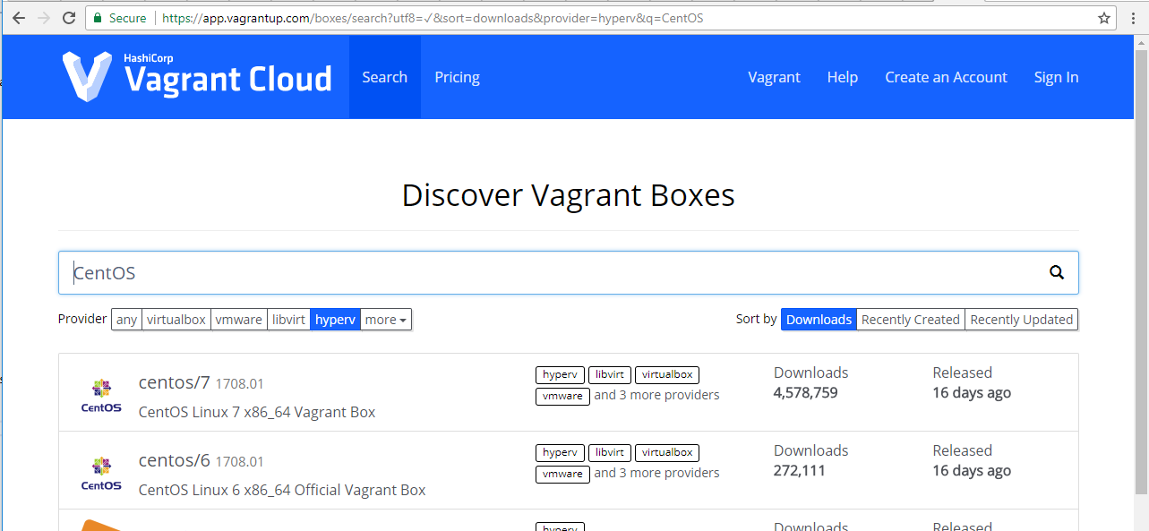Screen dimensions: 1149x531
Task: Open the Pricing nav item
Action: tap(457, 77)
